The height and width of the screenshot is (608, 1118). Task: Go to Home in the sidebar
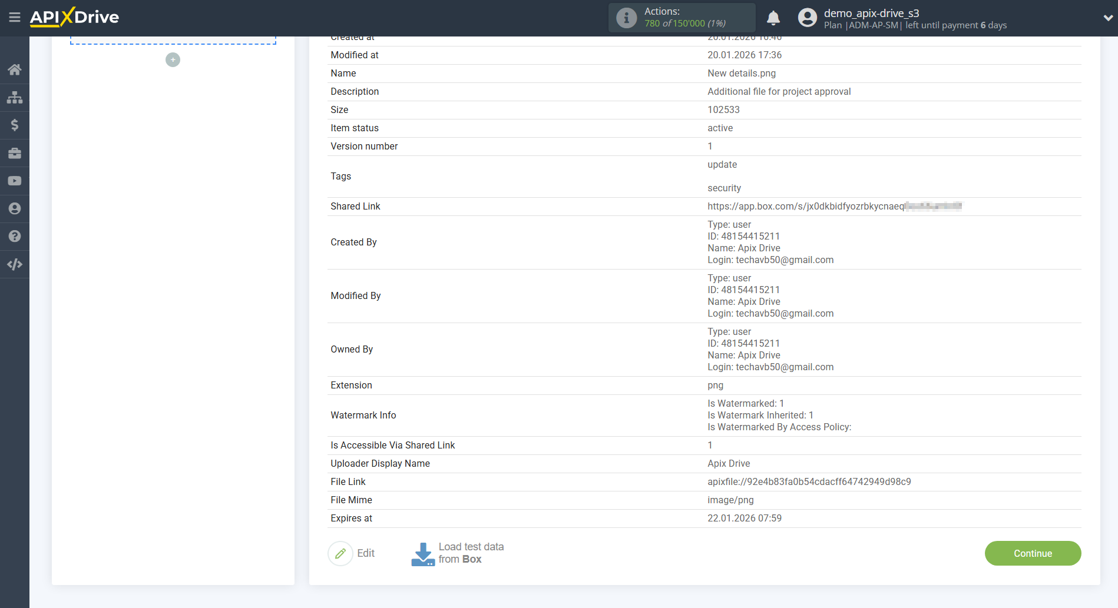coord(15,69)
